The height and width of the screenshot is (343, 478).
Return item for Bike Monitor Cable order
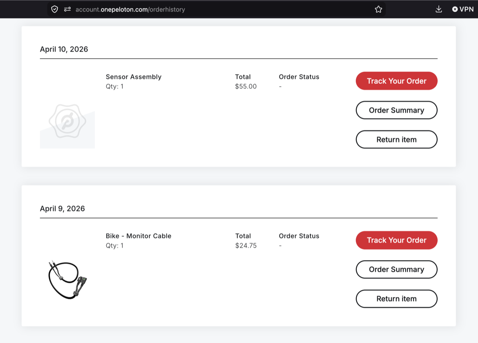[396, 299]
